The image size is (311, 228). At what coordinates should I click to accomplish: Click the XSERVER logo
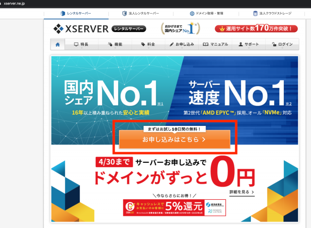pos(81,29)
